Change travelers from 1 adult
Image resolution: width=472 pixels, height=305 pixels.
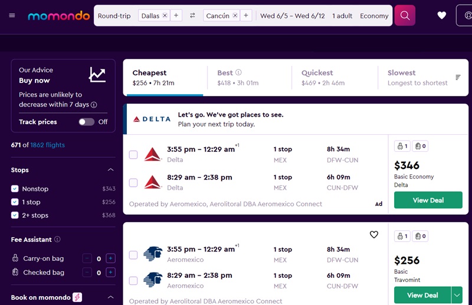pyautogui.click(x=342, y=16)
